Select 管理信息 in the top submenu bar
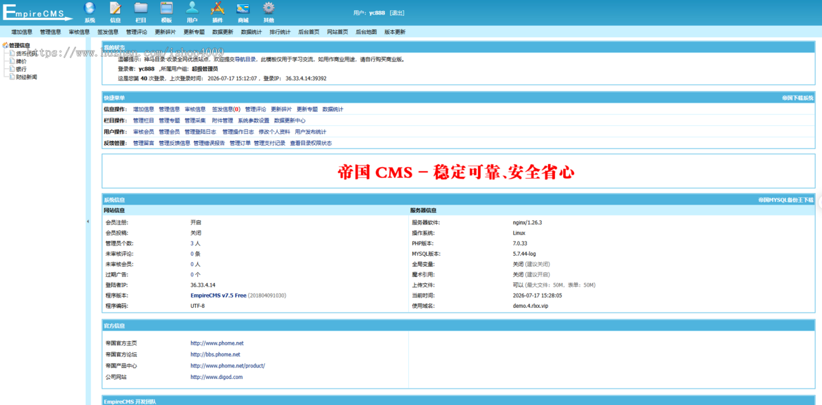The width and height of the screenshot is (822, 405). tap(51, 31)
